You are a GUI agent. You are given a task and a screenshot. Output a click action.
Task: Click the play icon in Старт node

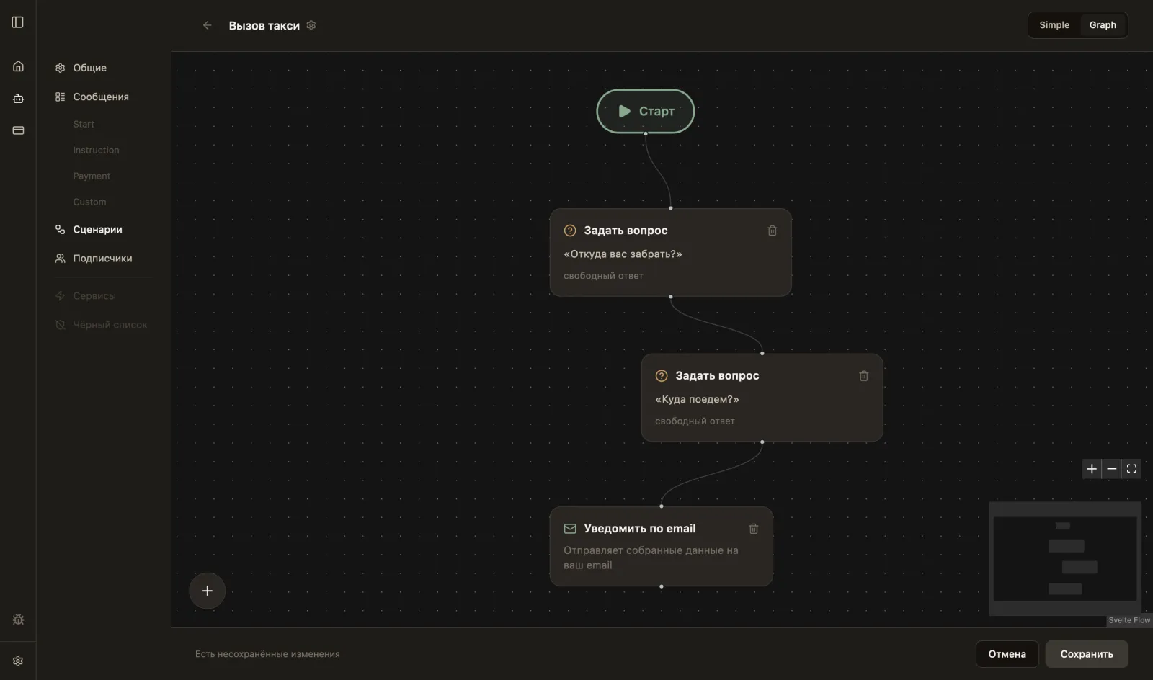pos(624,111)
